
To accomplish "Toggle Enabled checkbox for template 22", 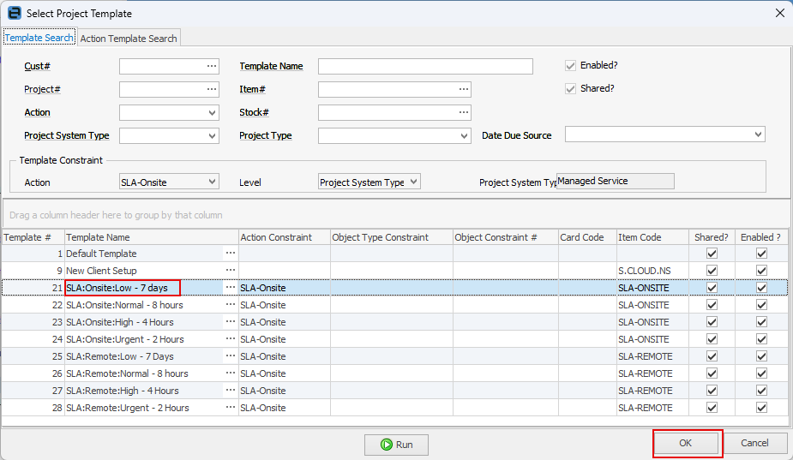I will click(x=761, y=305).
